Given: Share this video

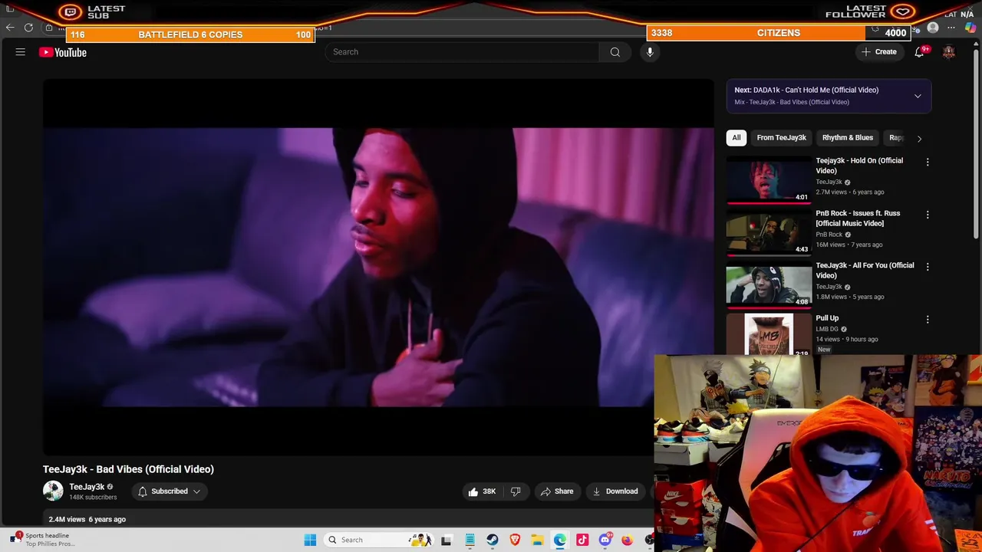Looking at the screenshot, I should point(557,491).
